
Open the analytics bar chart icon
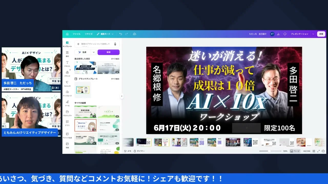[x=278, y=34]
